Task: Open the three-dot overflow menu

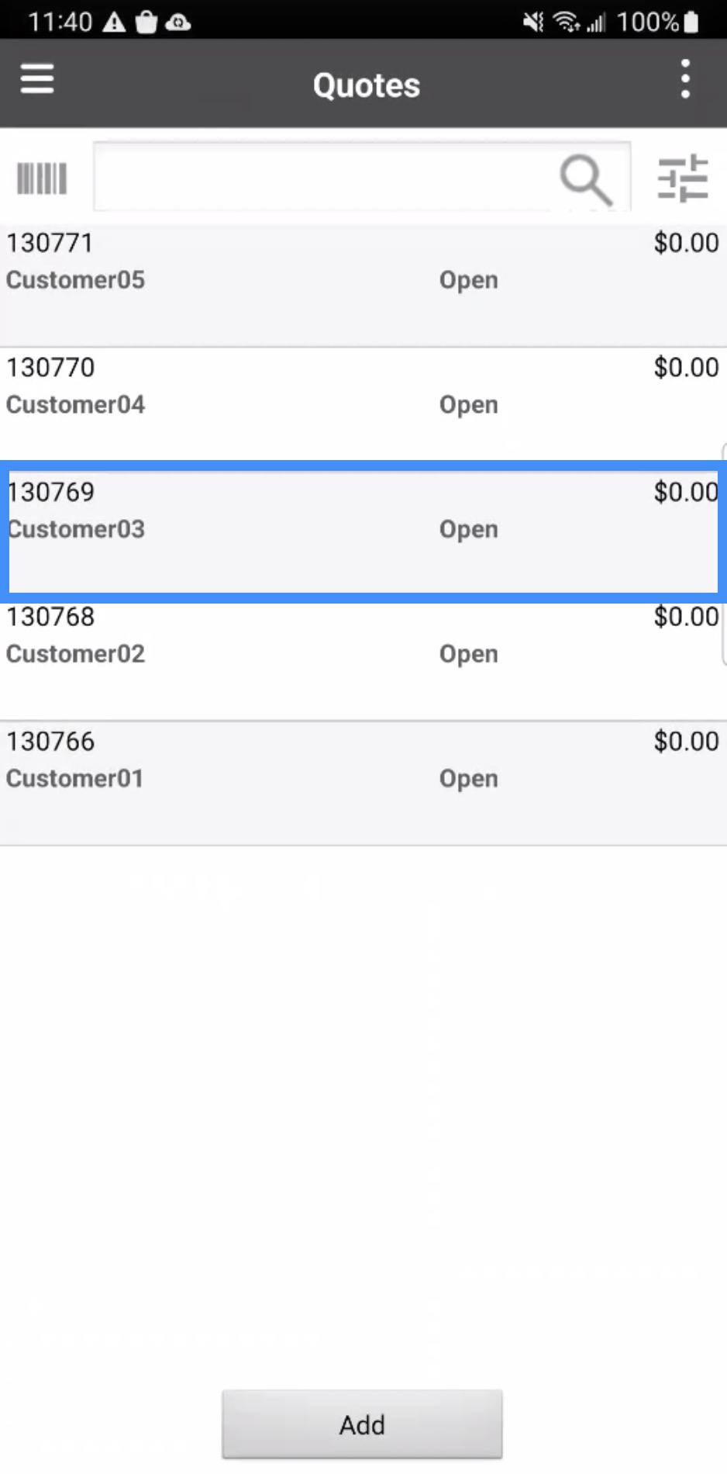Action: coord(685,79)
